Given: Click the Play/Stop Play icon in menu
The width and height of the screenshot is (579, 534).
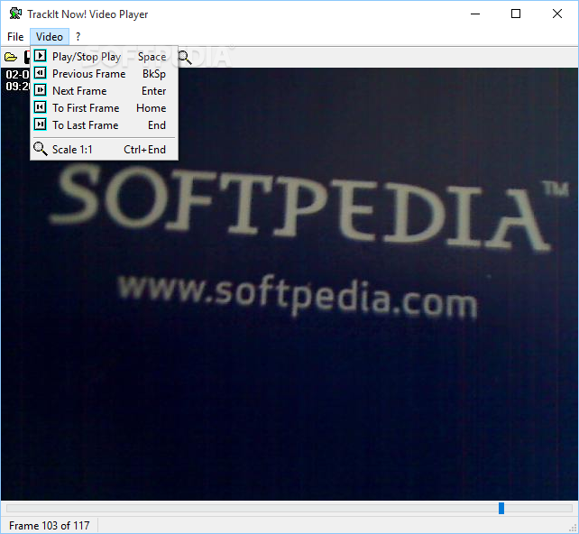Looking at the screenshot, I should point(41,56).
